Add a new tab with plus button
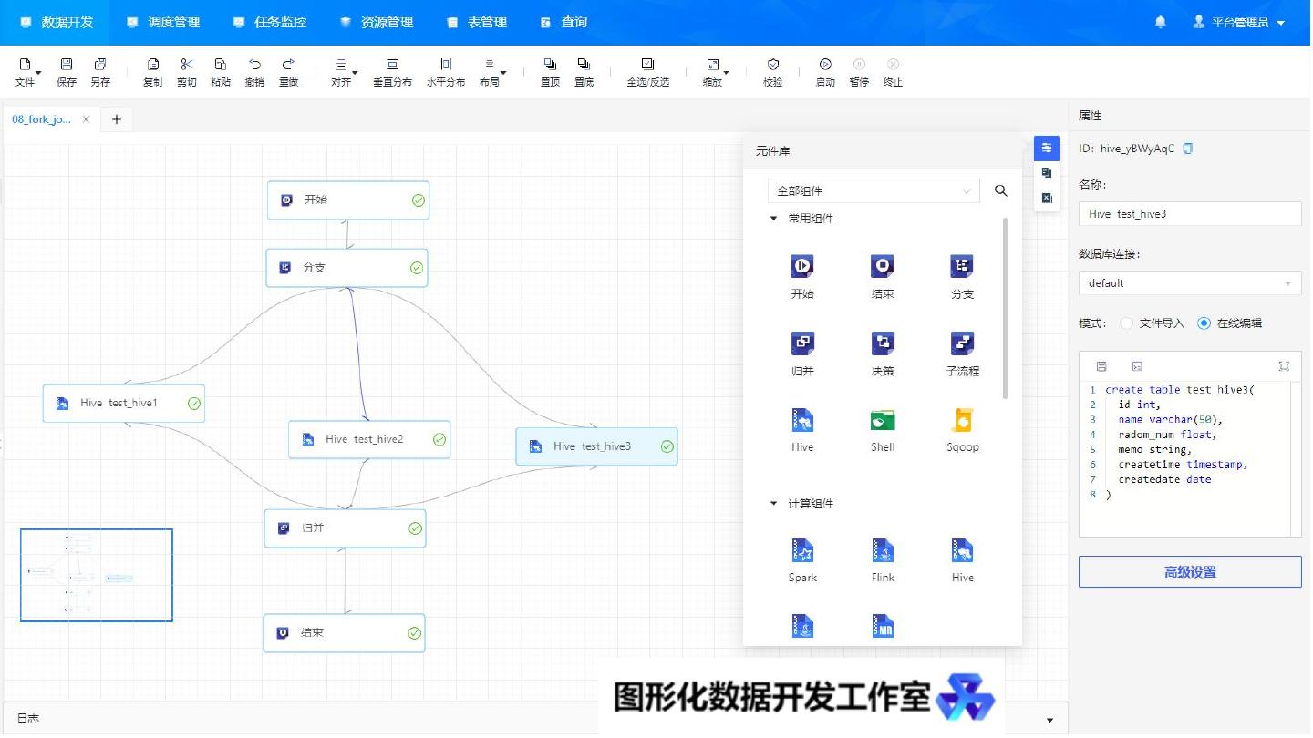The image size is (1313, 738). pyautogui.click(x=117, y=119)
